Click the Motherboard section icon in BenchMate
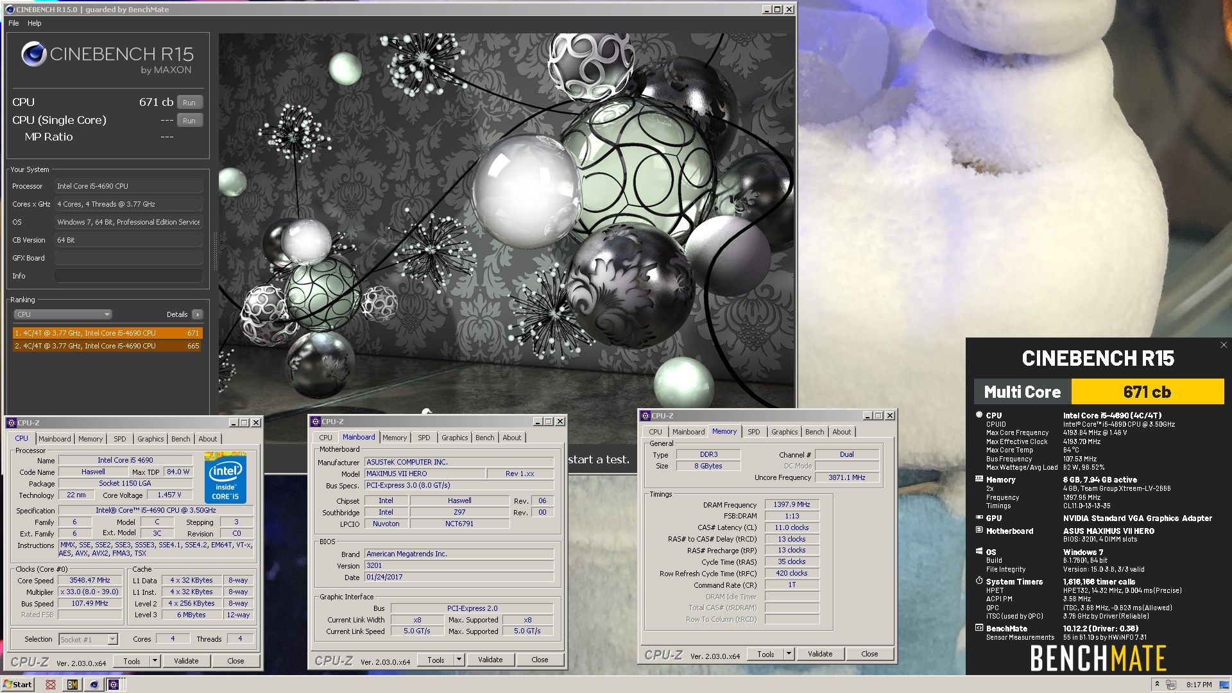1232x693 pixels. 979,530
